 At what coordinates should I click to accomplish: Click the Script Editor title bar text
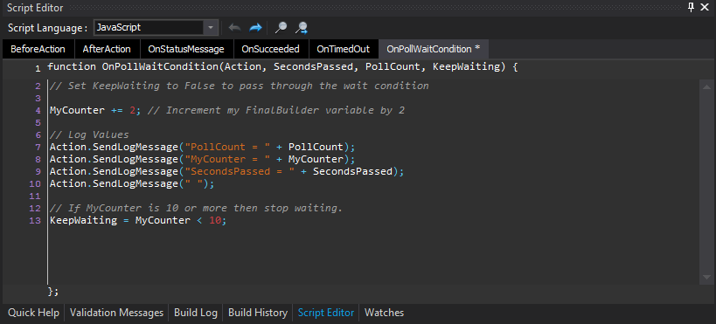coord(35,8)
